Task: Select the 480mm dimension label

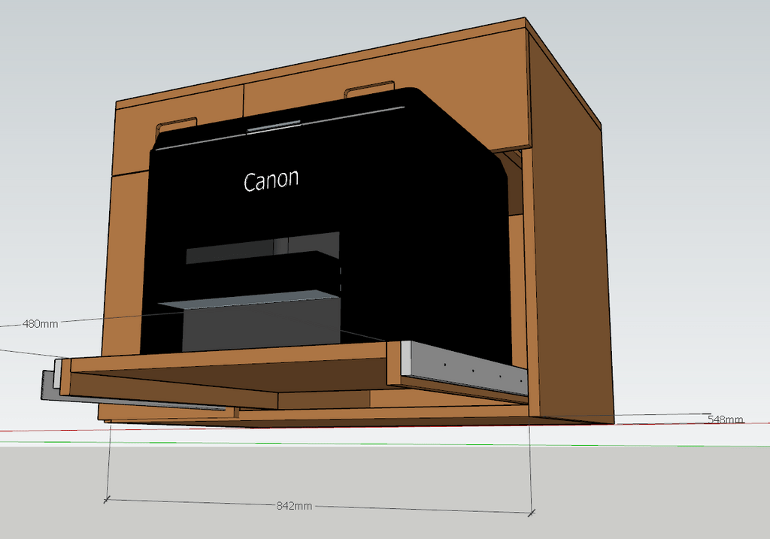Action: (x=41, y=324)
